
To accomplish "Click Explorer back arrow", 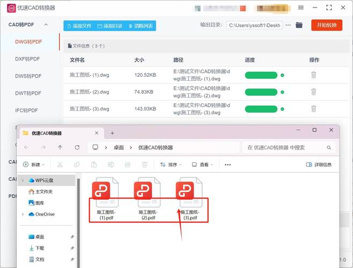I will coord(26,147).
